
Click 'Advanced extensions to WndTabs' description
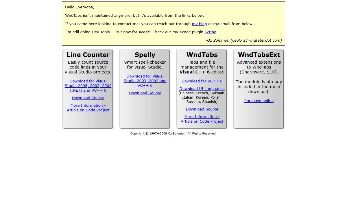(259, 67)
